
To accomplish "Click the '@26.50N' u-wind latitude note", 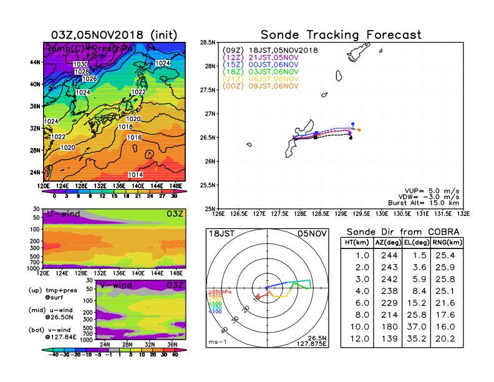I will coord(59,317).
